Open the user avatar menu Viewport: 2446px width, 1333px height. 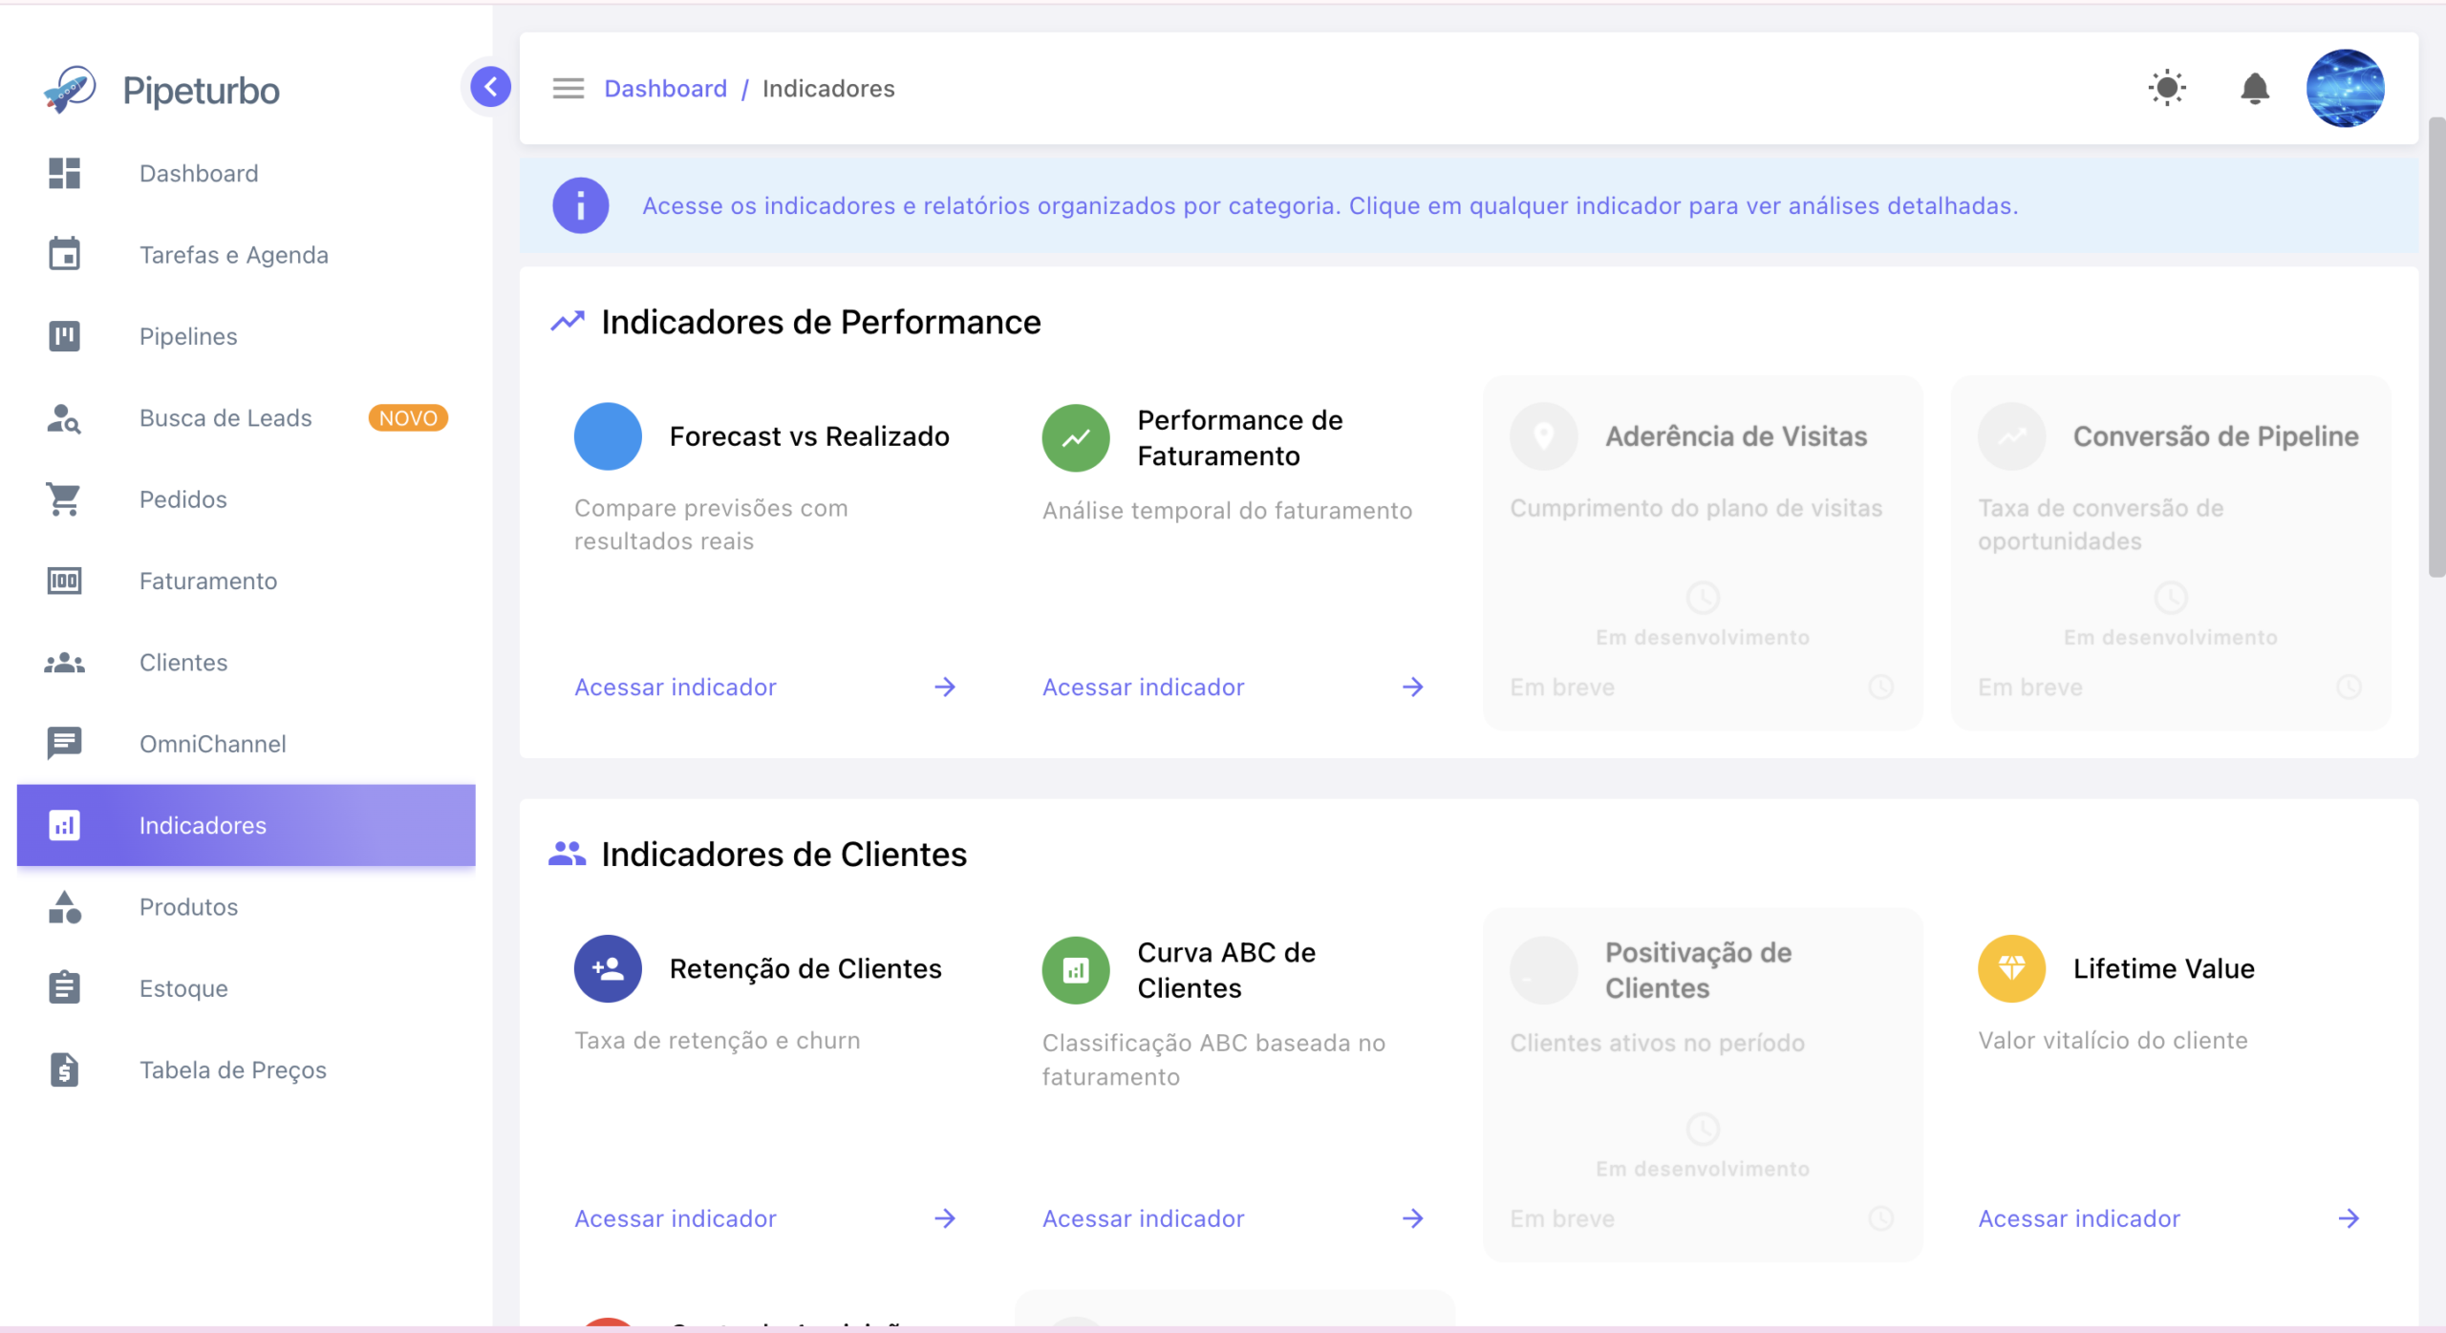(2345, 88)
